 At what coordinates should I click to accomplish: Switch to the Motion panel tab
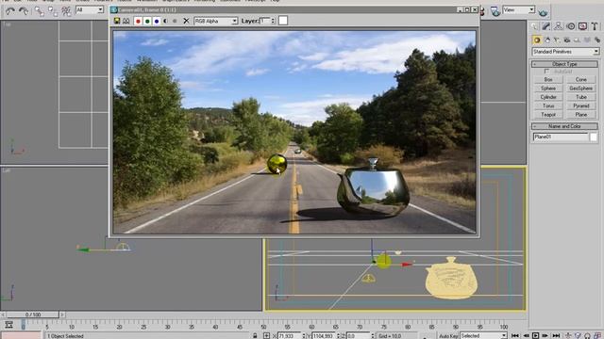tap(570, 26)
